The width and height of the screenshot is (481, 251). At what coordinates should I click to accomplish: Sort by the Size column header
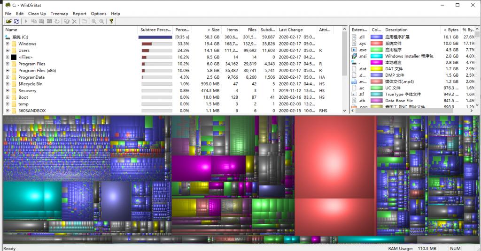[213, 30]
